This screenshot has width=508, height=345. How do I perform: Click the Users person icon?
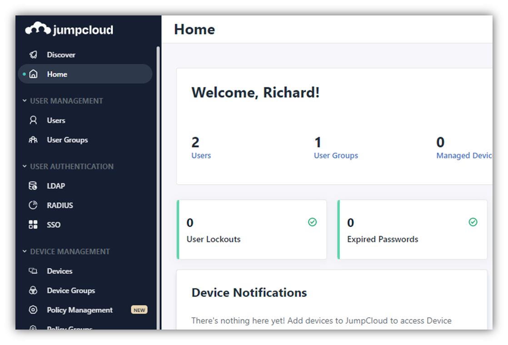tap(33, 120)
